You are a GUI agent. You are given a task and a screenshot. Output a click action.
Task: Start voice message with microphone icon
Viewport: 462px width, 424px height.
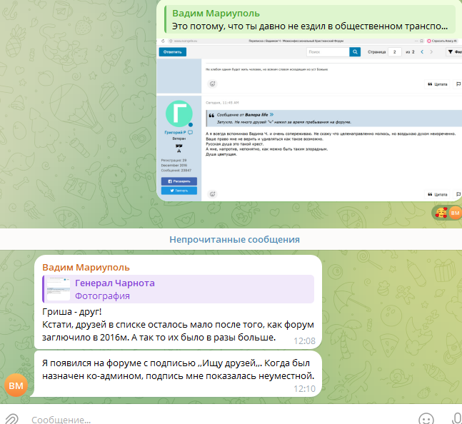[x=457, y=419]
